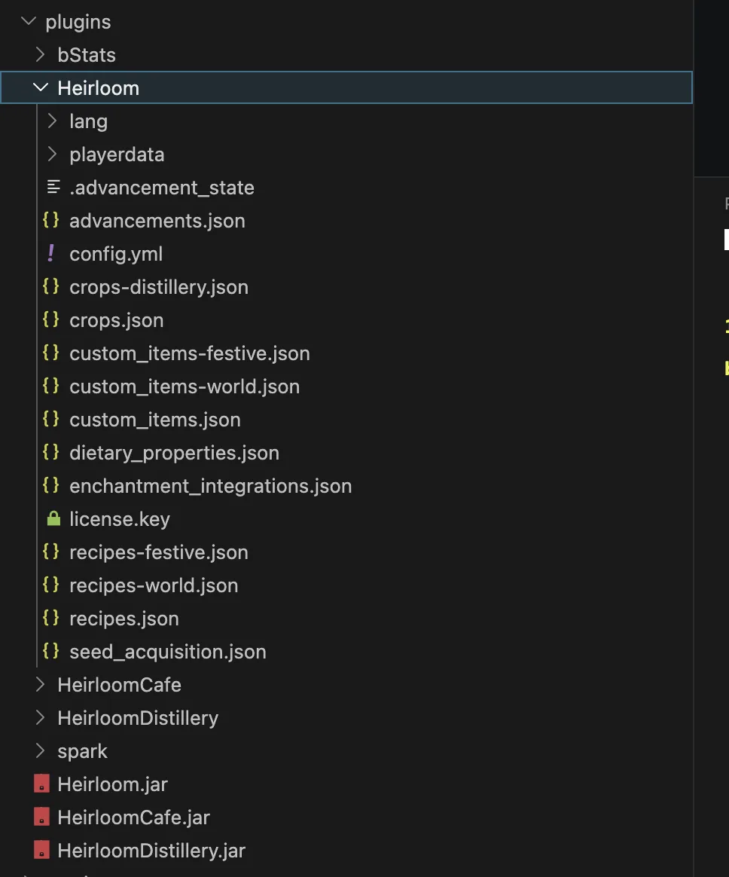The height and width of the screenshot is (877, 729).
Task: Click the JSON icon beside seed_acquisition.json
Action: 51,650
